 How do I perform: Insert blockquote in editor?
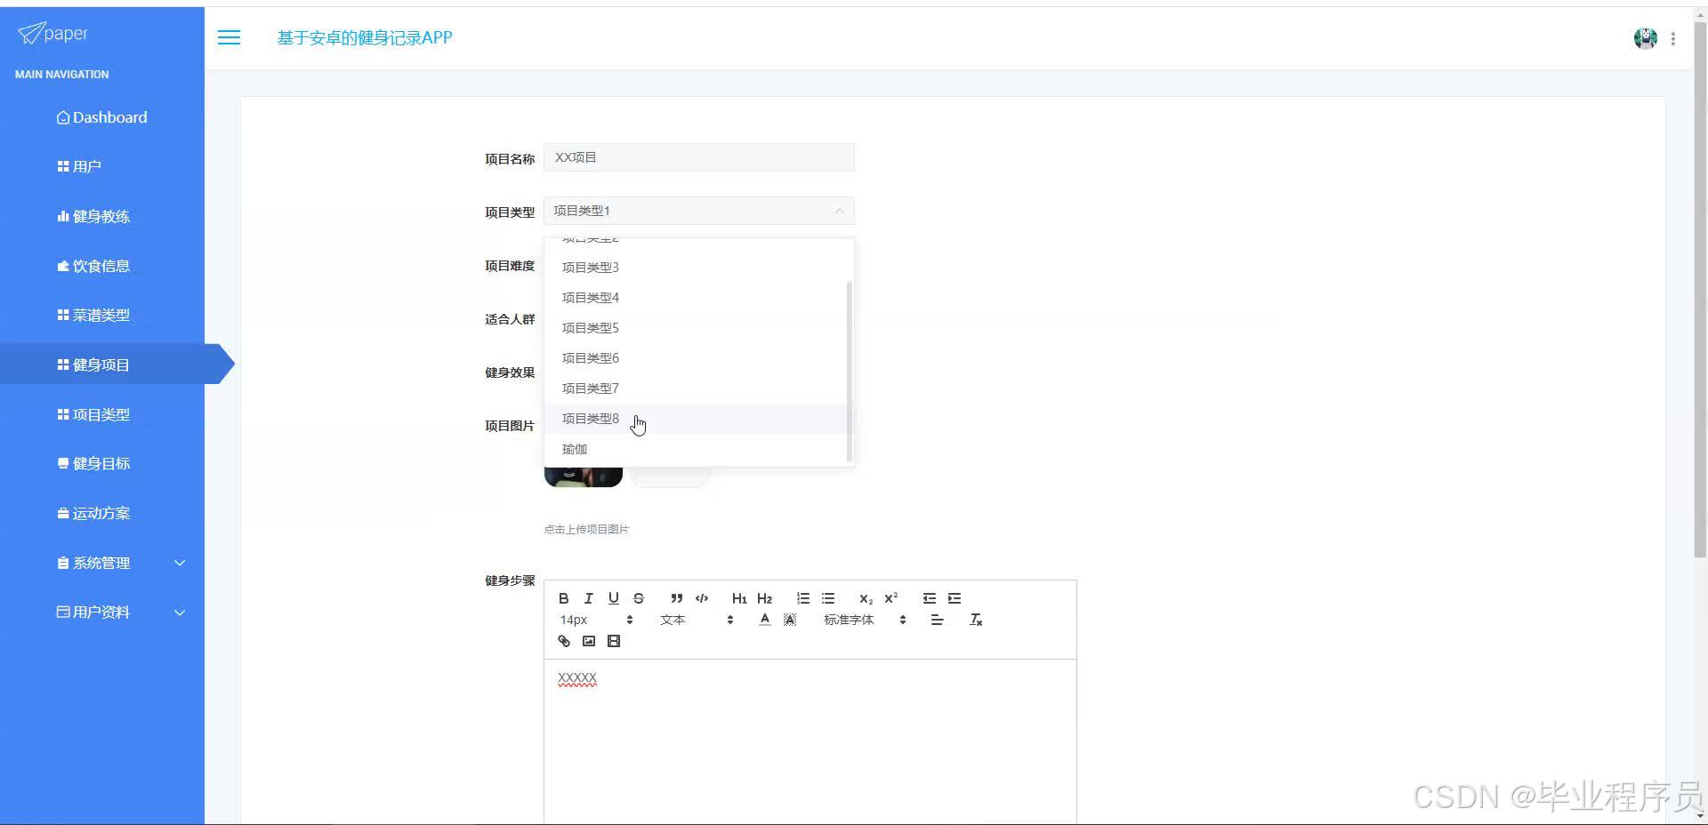coord(677,598)
